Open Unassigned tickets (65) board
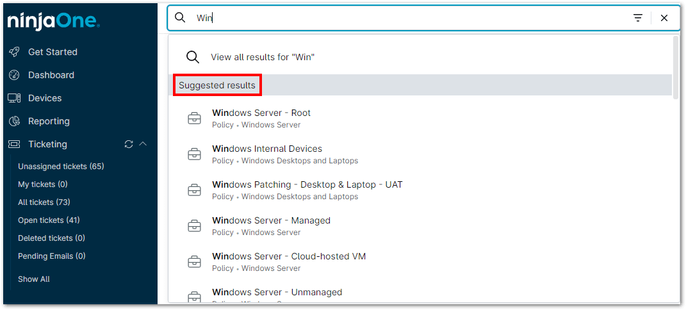This screenshot has width=686, height=310. click(x=61, y=167)
